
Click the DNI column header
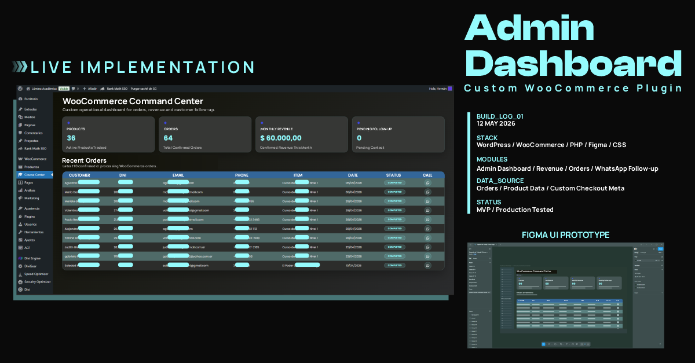(x=123, y=175)
